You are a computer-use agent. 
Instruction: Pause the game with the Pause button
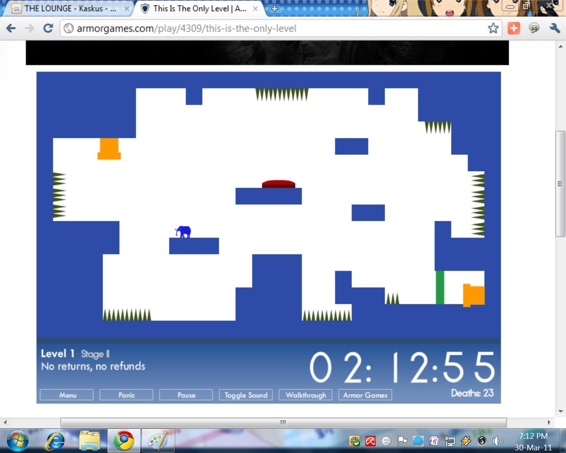[186, 395]
